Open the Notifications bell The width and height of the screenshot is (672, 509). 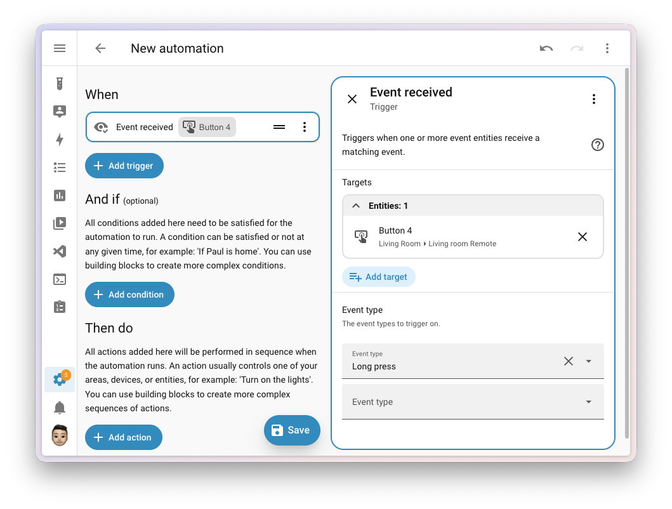pyautogui.click(x=60, y=407)
